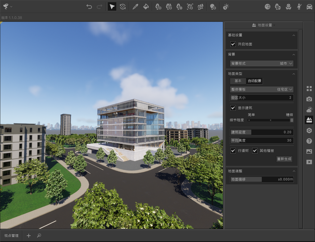This screenshot has height=242, width=315.
Task: Uncheck the 开启地面 checkbox
Action: pyautogui.click(x=233, y=44)
